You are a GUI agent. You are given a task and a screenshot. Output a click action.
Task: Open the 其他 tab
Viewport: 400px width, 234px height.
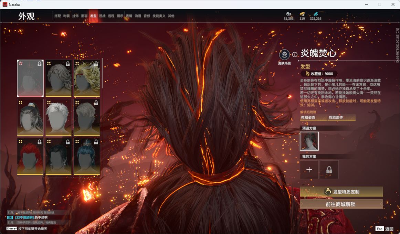click(x=171, y=16)
